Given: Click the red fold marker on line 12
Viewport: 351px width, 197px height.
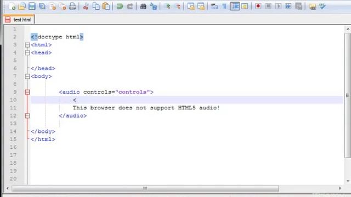Looking at the screenshot, I should pos(27,115).
